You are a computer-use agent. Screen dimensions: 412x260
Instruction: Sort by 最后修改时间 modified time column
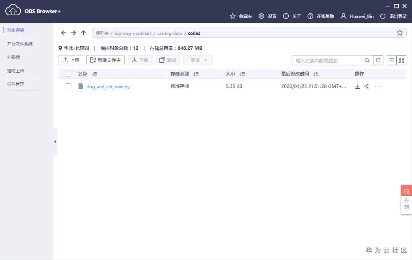[316, 74]
